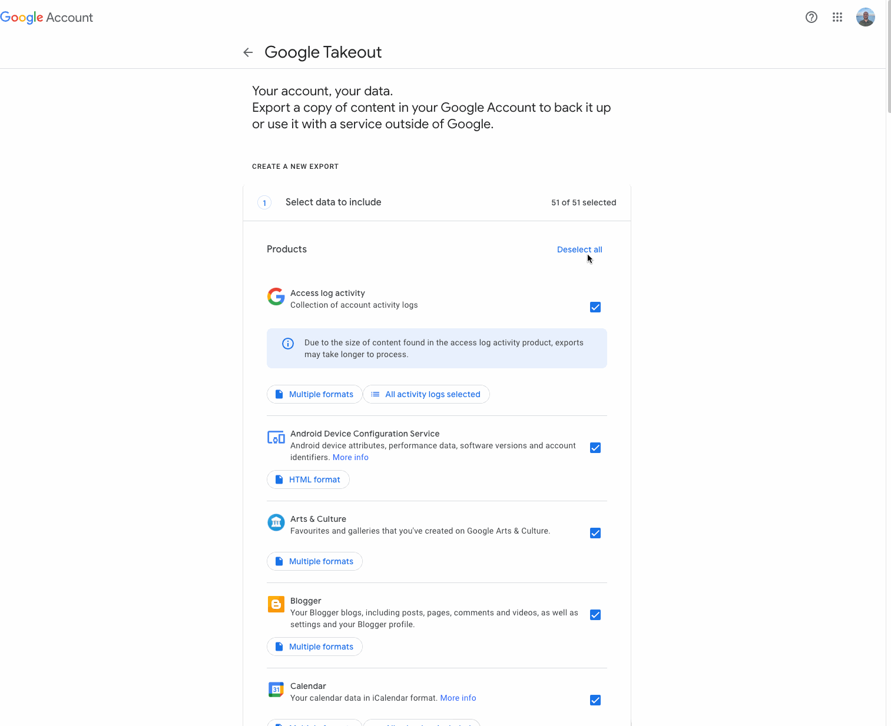Uncheck Calendar checkbox

point(595,700)
